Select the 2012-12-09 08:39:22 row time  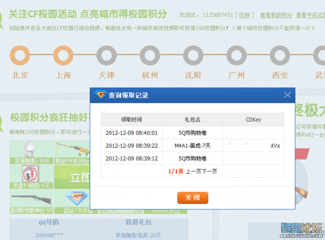[131, 146]
